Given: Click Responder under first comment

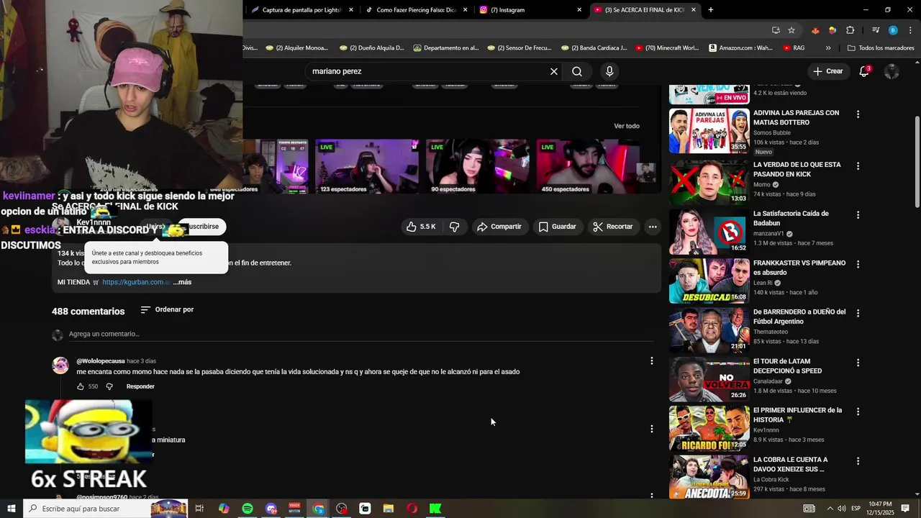Looking at the screenshot, I should pyautogui.click(x=140, y=386).
